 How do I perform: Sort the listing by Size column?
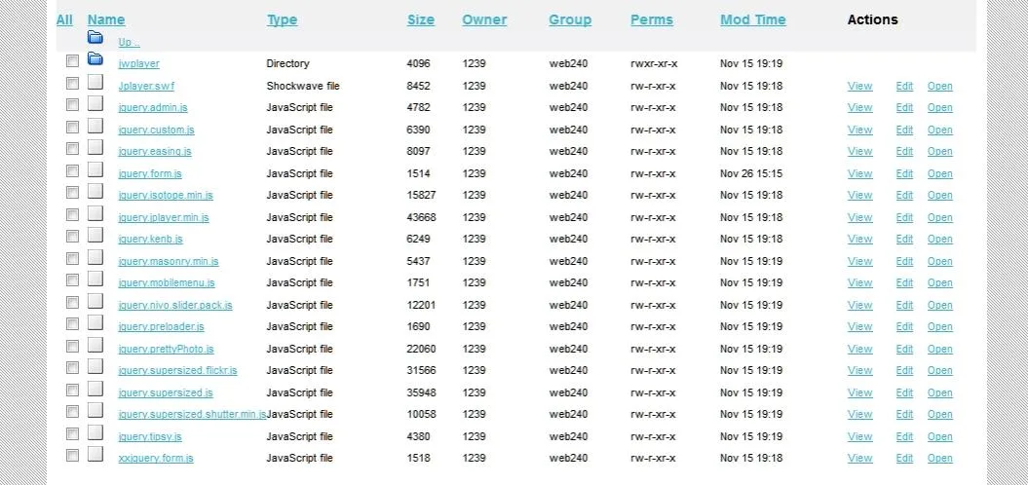pos(420,19)
